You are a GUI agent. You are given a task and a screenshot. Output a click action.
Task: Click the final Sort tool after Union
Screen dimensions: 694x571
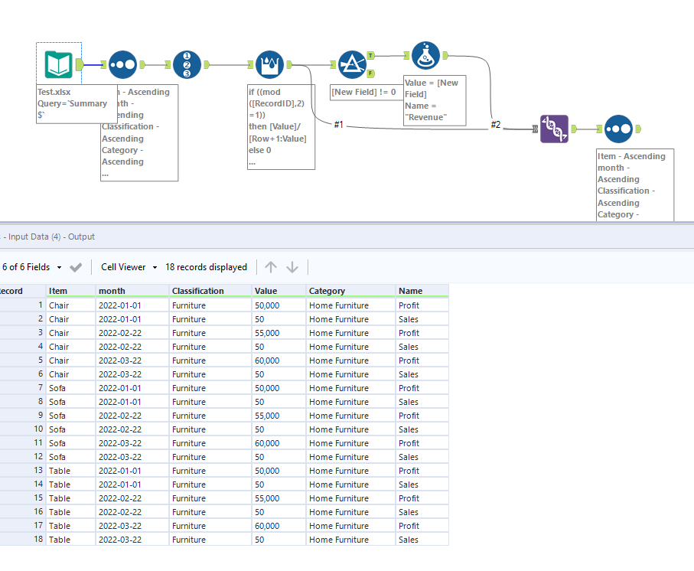[618, 129]
